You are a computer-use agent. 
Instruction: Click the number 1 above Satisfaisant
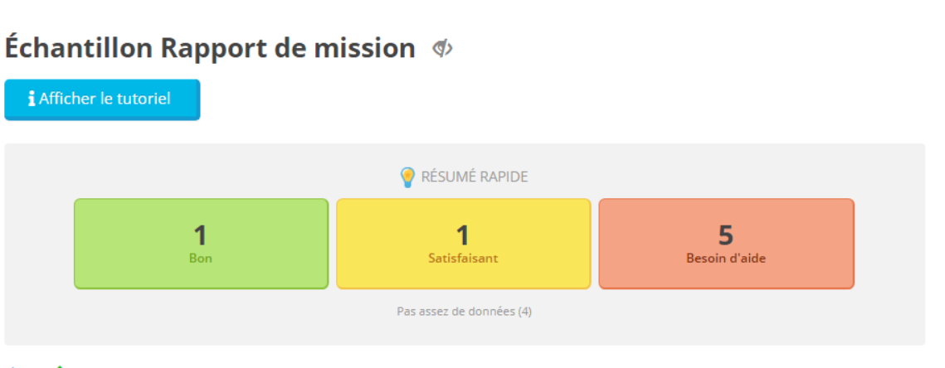coord(463,235)
